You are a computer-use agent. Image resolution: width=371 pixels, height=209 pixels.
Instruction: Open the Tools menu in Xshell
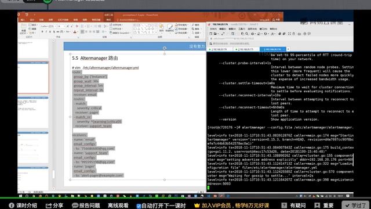pyautogui.click(x=242, y=29)
